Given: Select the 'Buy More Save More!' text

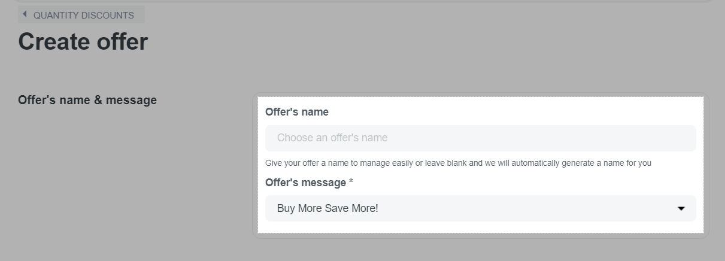Looking at the screenshot, I should 327,208.
